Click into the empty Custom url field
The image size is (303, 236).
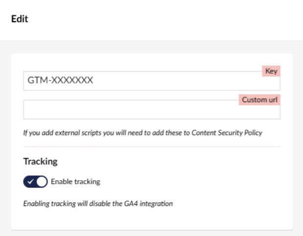[147, 110]
